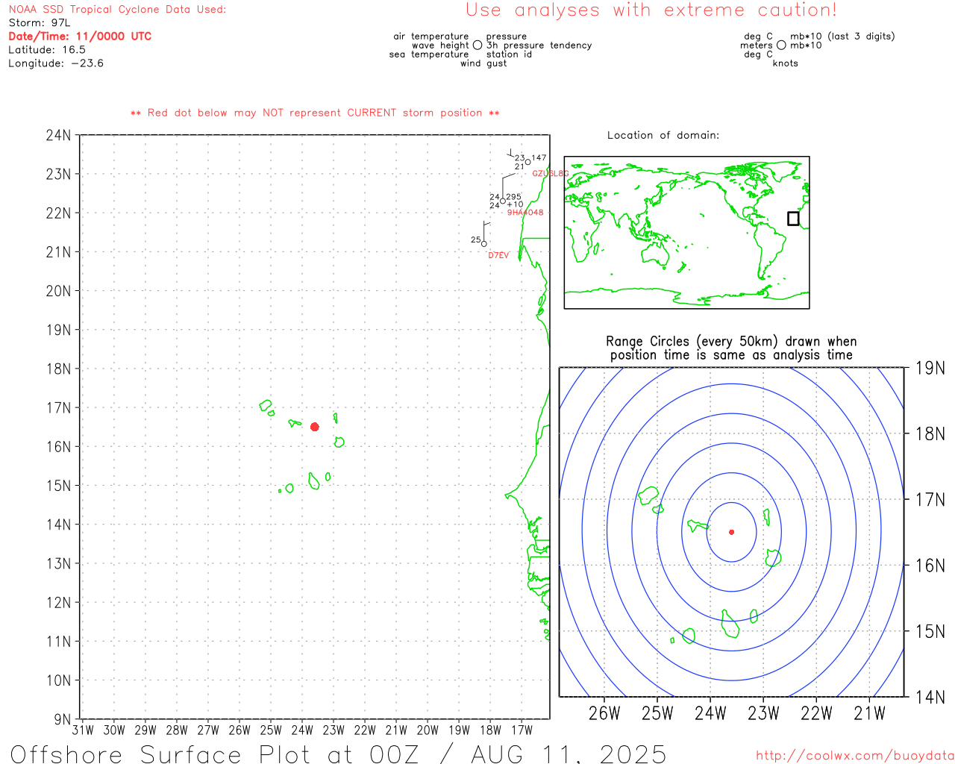The image size is (955, 764).
Task: Click the red center dot in range circles plot
Action: point(731,532)
